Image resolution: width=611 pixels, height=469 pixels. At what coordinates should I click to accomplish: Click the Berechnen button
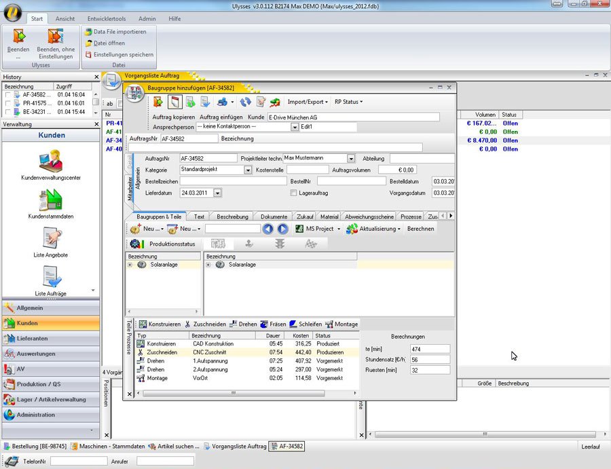pos(420,229)
